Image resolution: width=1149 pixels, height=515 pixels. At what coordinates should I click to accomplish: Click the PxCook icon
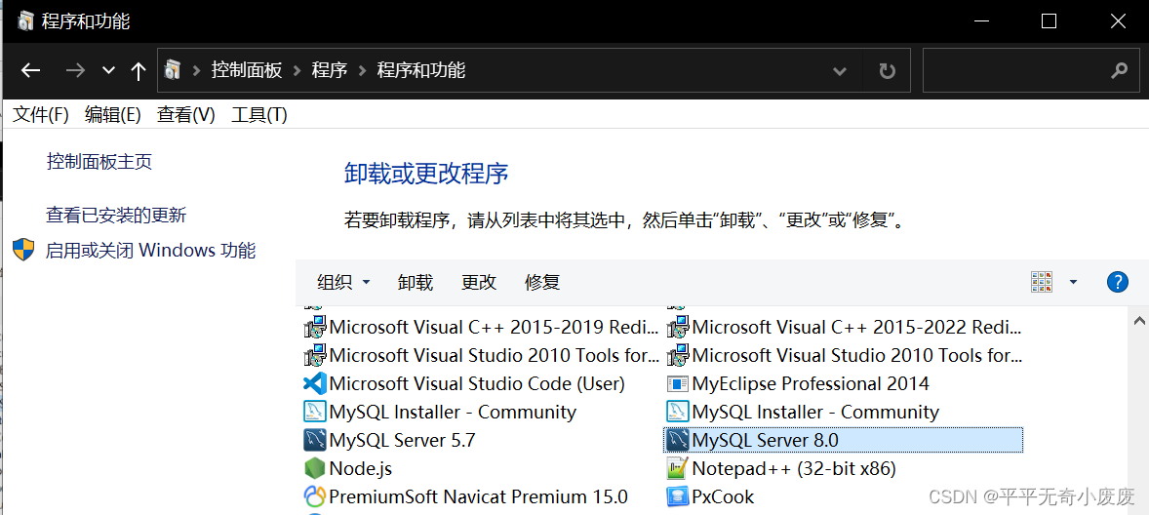point(676,496)
